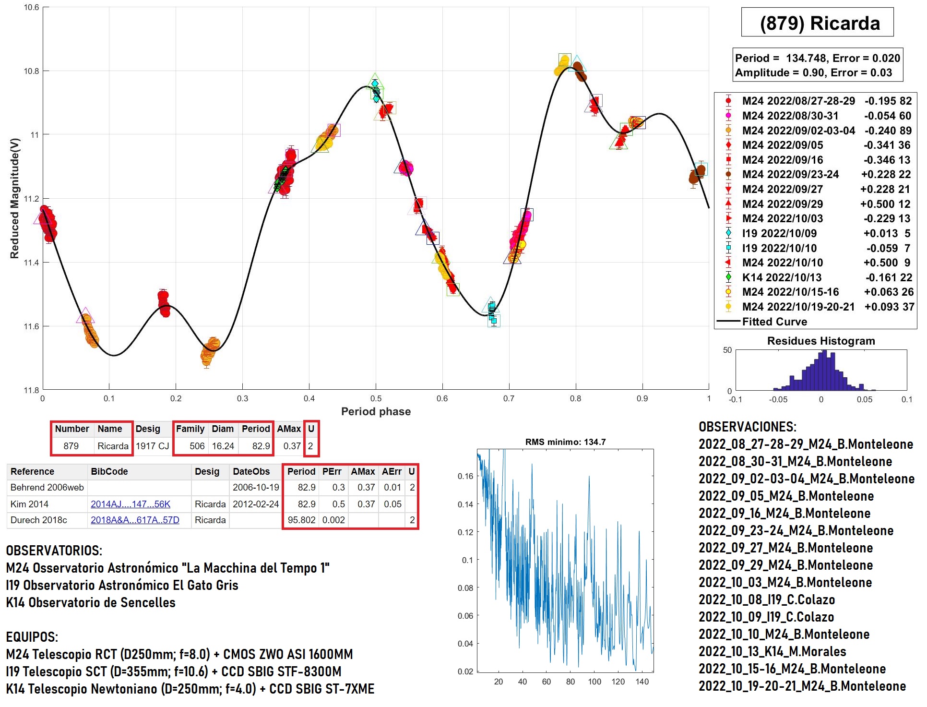
Task: Click square legend marker for M24 2022/09/16
Action: (728, 160)
